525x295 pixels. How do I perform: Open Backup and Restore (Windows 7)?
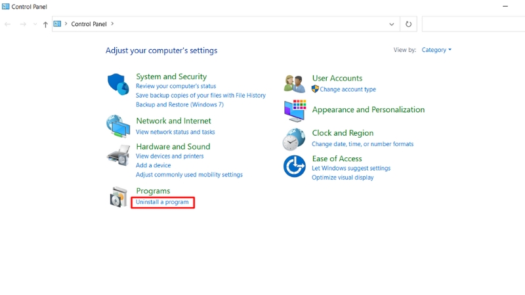click(179, 105)
